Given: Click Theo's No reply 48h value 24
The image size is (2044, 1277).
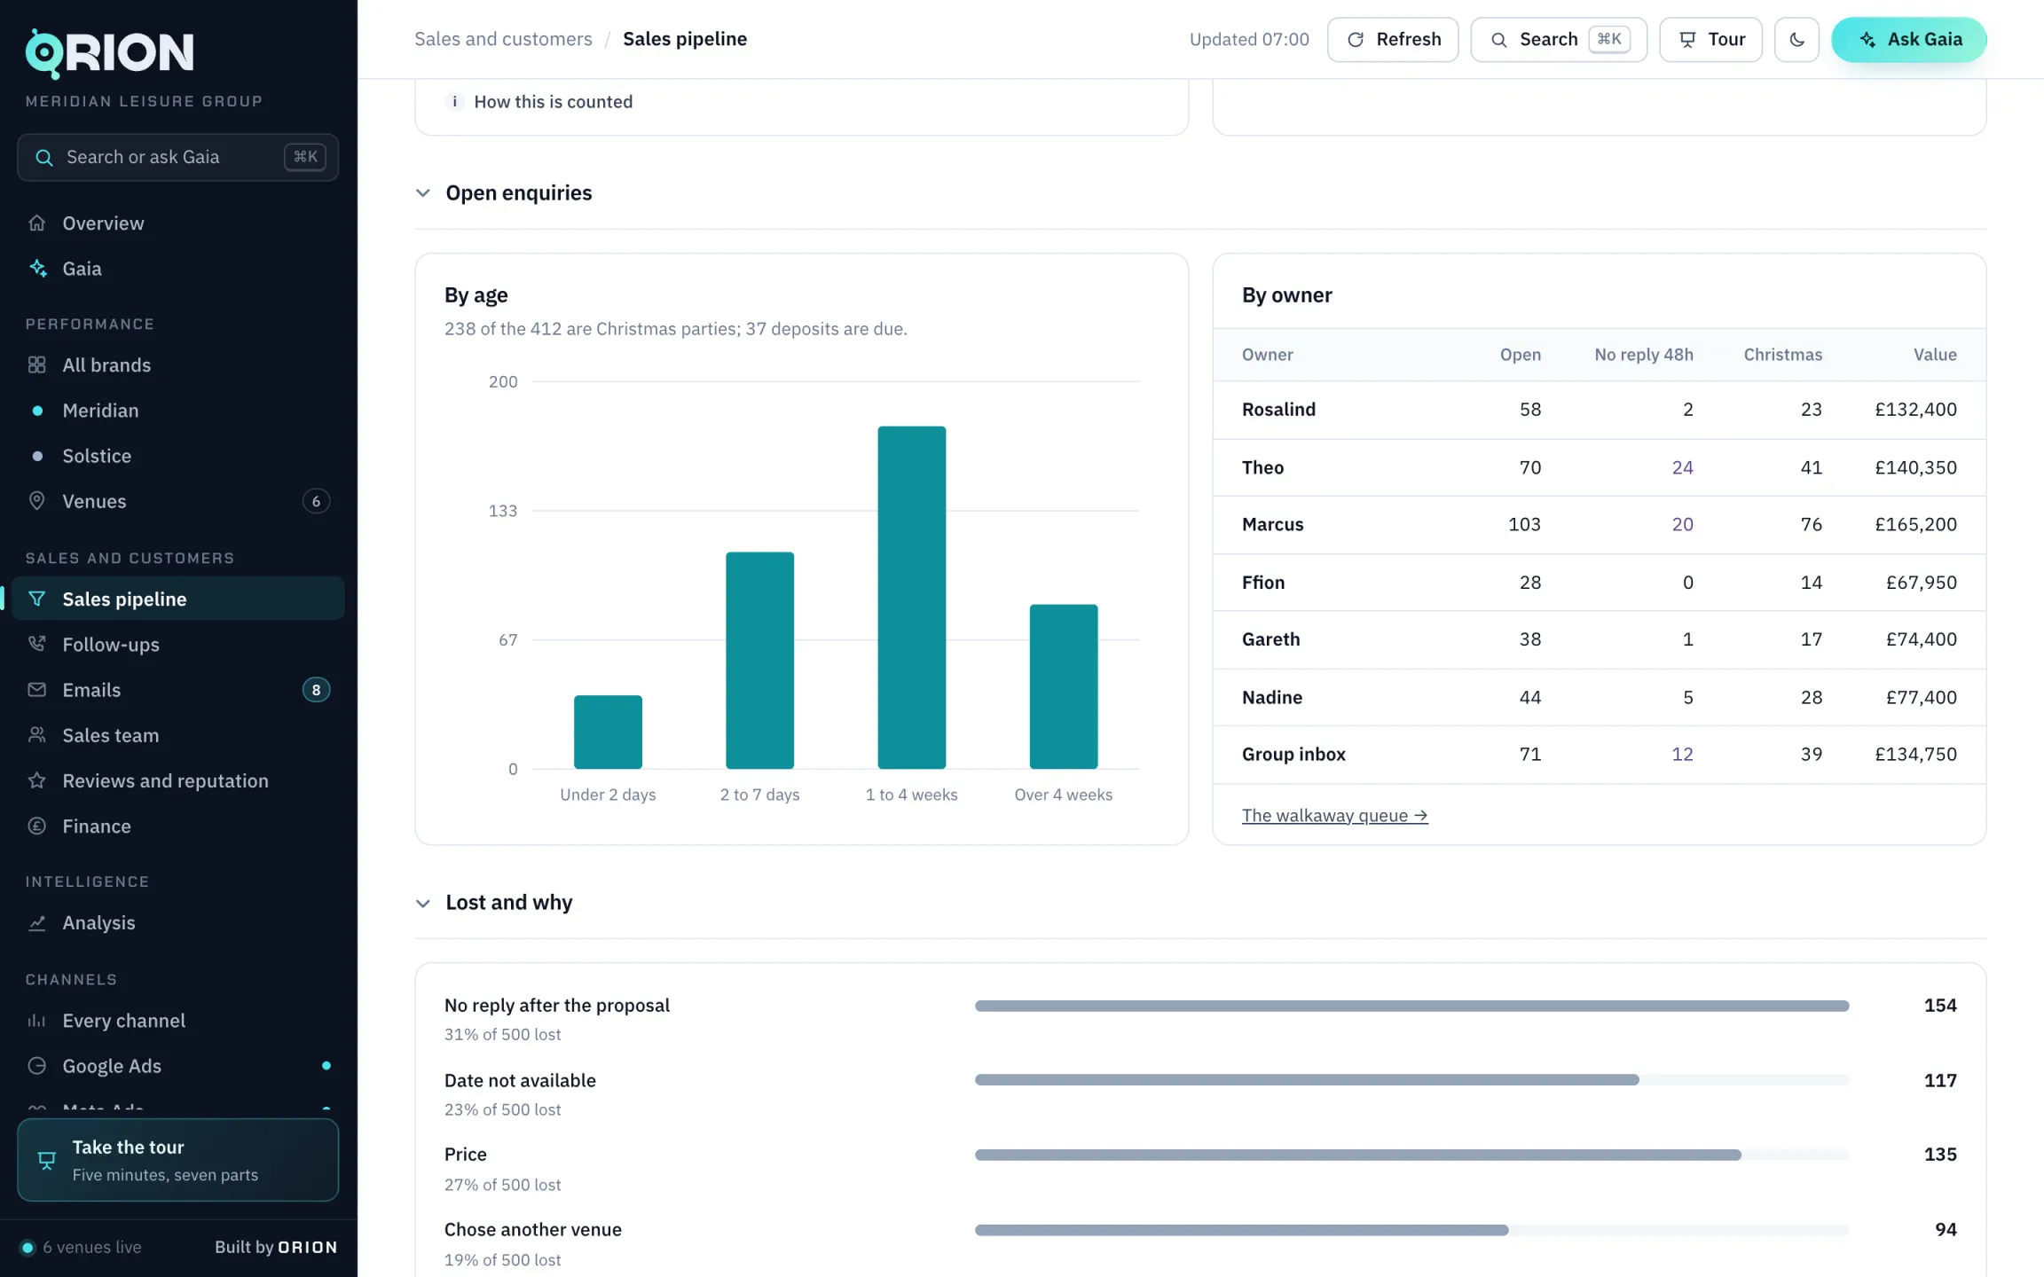Looking at the screenshot, I should tap(1682, 467).
